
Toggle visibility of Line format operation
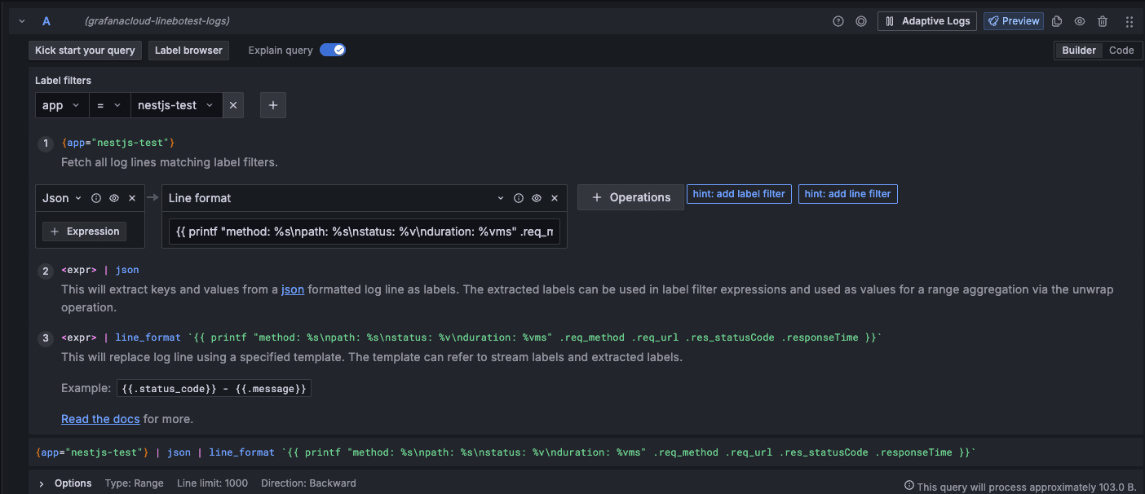pyautogui.click(x=537, y=198)
